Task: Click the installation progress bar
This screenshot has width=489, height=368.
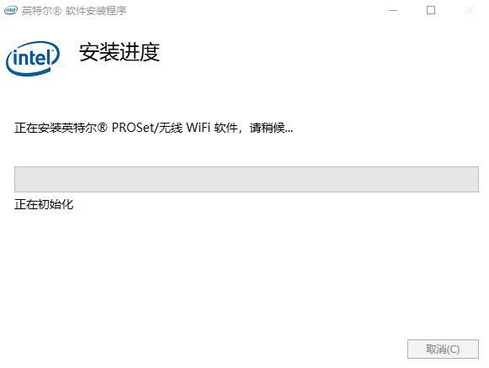Action: tap(247, 179)
